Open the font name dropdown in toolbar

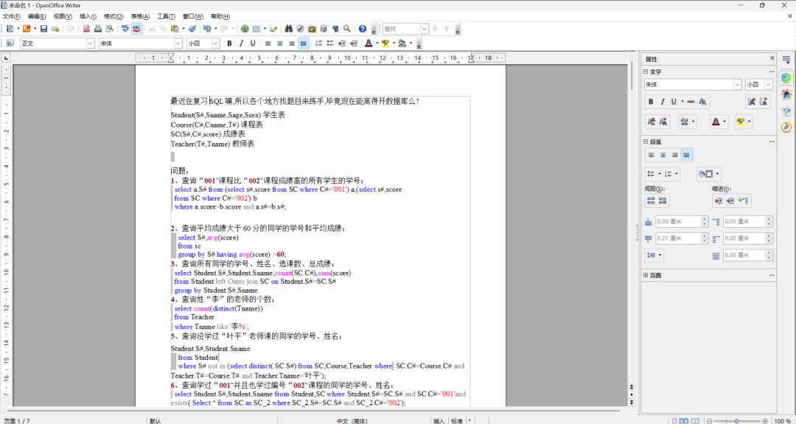click(x=178, y=44)
